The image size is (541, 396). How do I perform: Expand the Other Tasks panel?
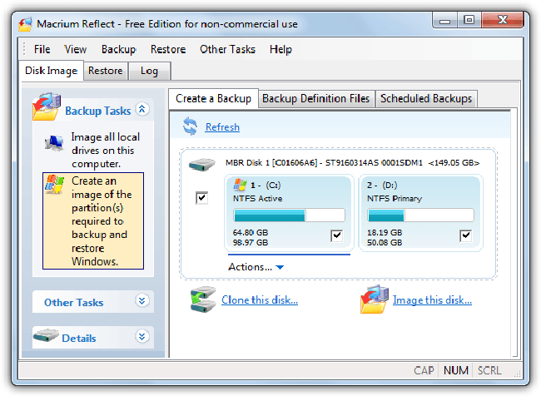pyautogui.click(x=141, y=301)
